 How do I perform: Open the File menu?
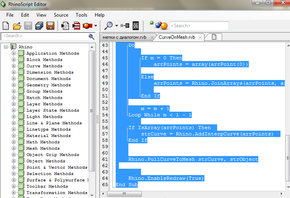10,15
